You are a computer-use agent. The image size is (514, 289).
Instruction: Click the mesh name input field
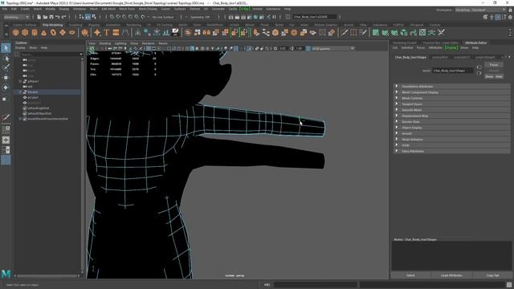[x=453, y=71]
